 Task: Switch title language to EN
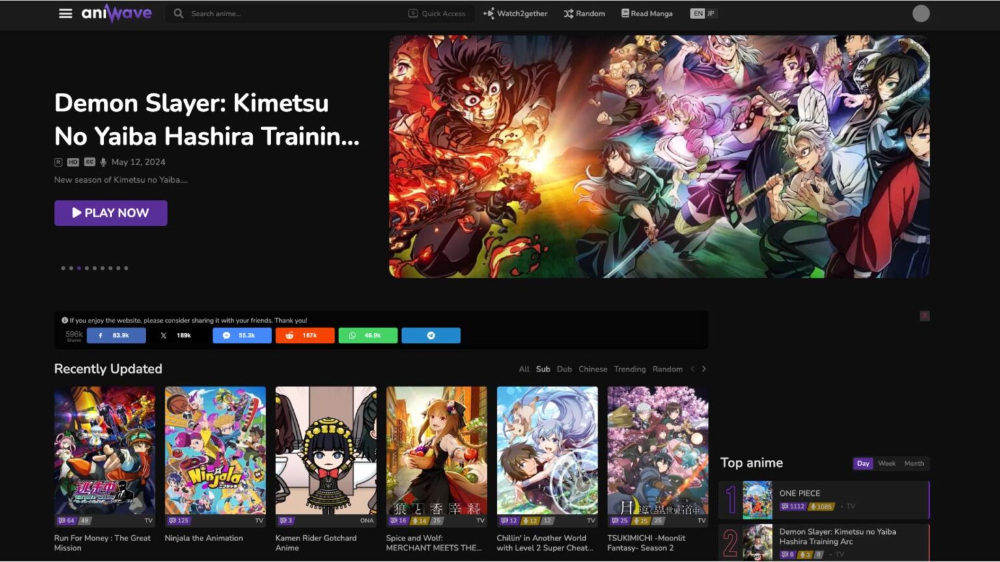[x=698, y=13]
